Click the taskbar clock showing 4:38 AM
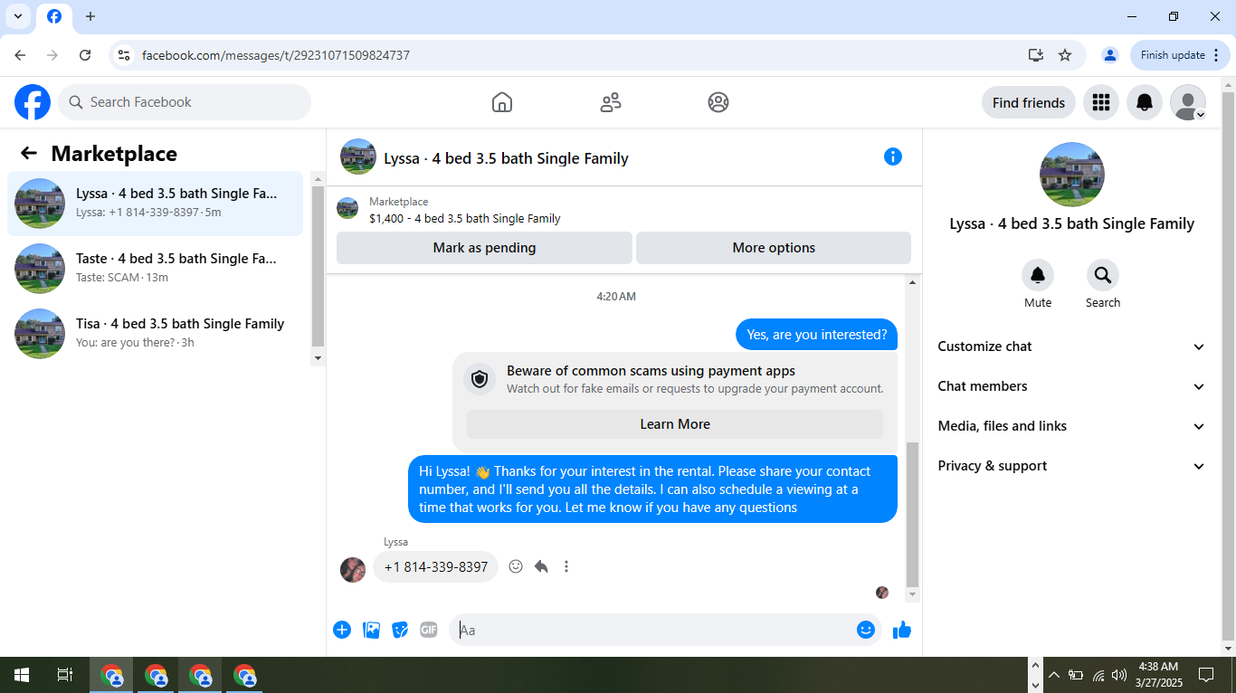 click(1159, 675)
